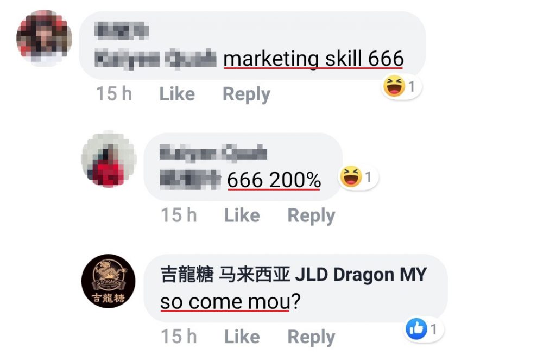556x355 pixels.
Task: Click the 15 h timestamp under JLD Dragon comment
Action: 179,337
